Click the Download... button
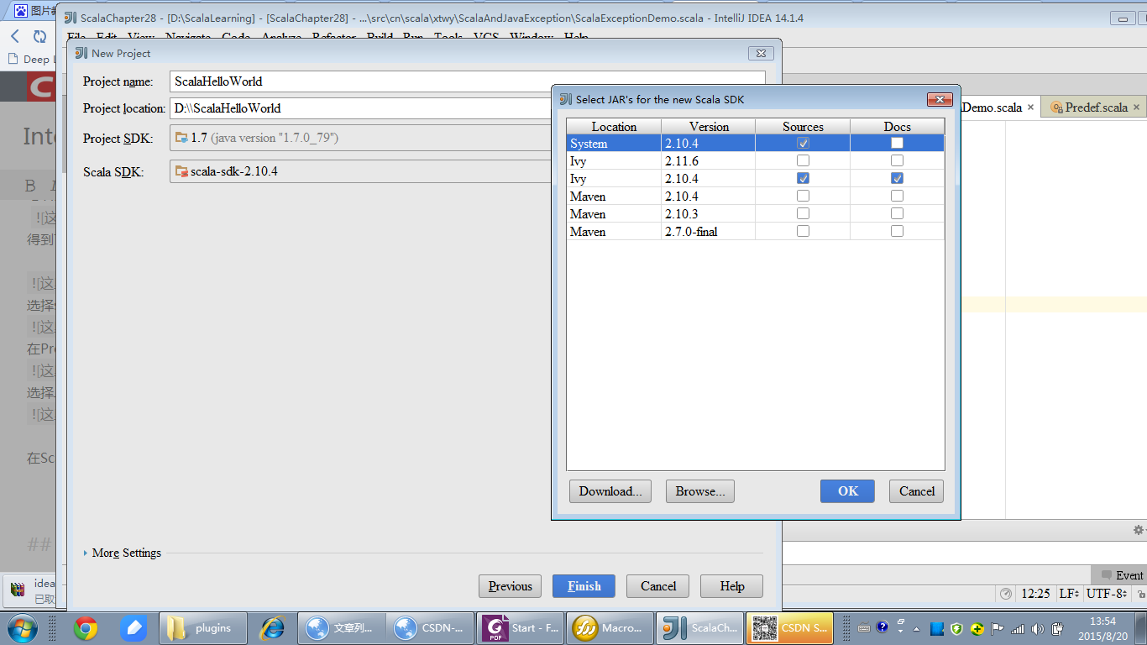This screenshot has height=645, width=1147. 610,491
